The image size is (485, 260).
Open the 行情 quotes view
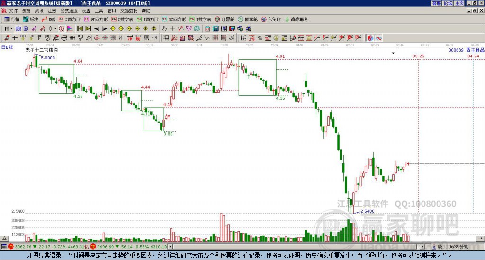(x=11, y=19)
